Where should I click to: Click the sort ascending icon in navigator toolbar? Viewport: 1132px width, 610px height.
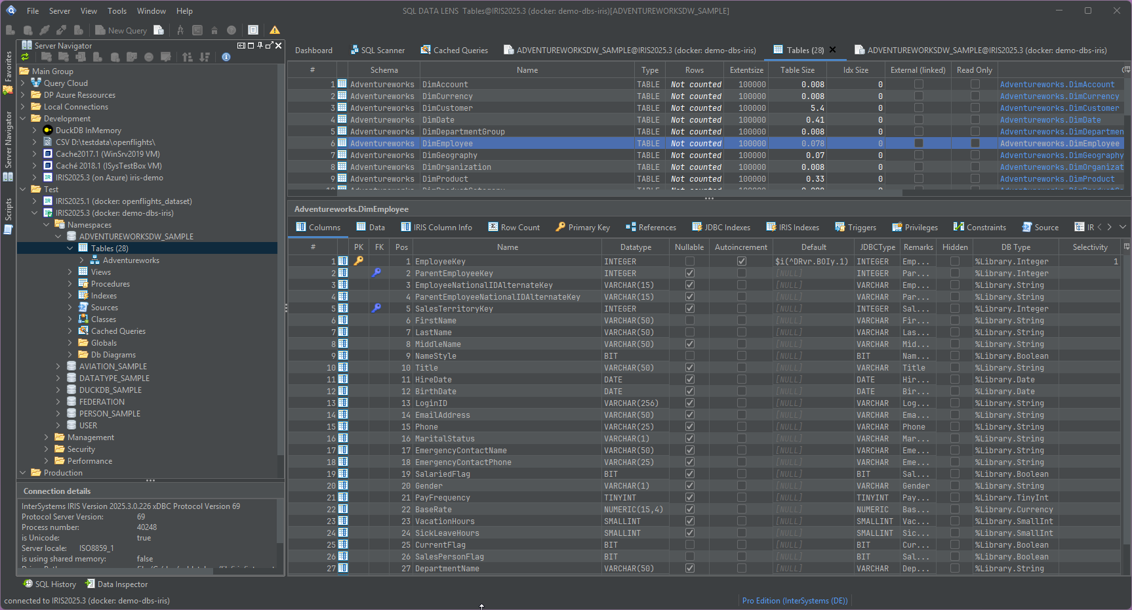(x=188, y=57)
